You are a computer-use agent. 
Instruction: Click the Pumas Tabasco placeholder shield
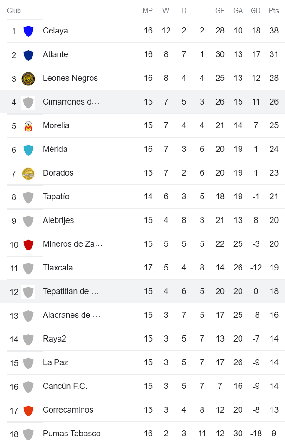[28, 434]
